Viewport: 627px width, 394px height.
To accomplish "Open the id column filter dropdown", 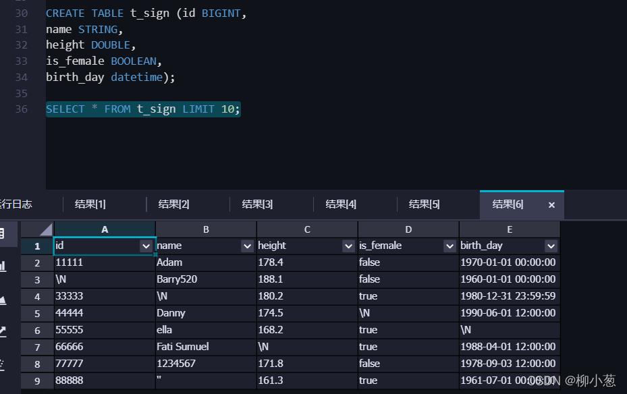I will pos(146,246).
